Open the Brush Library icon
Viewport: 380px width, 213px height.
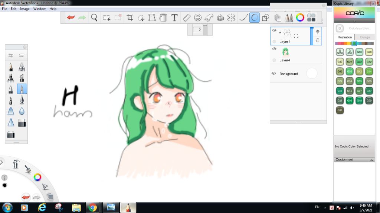click(22, 55)
